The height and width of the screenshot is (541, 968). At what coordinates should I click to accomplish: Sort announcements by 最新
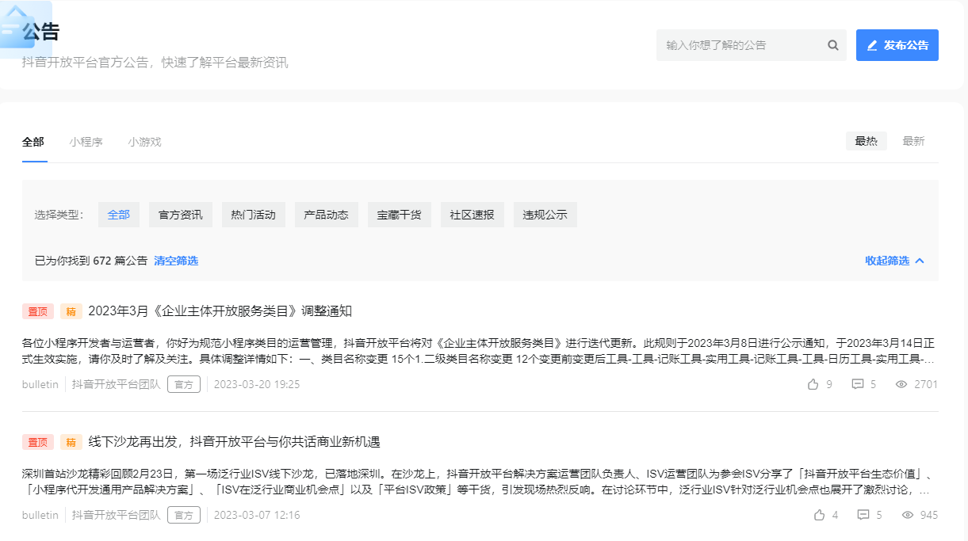913,141
